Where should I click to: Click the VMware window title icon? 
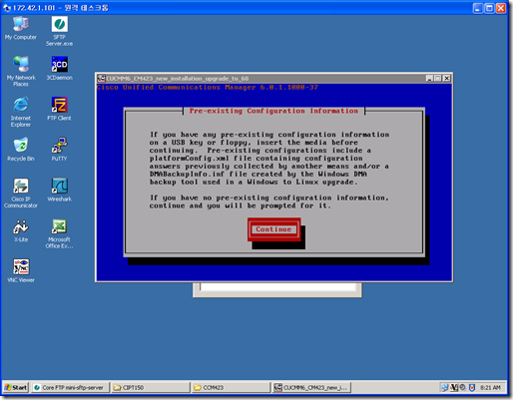[x=102, y=79]
